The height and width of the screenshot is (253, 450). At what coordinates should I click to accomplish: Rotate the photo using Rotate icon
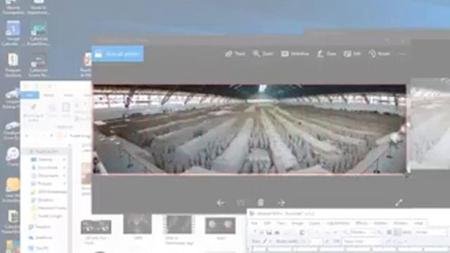click(380, 53)
